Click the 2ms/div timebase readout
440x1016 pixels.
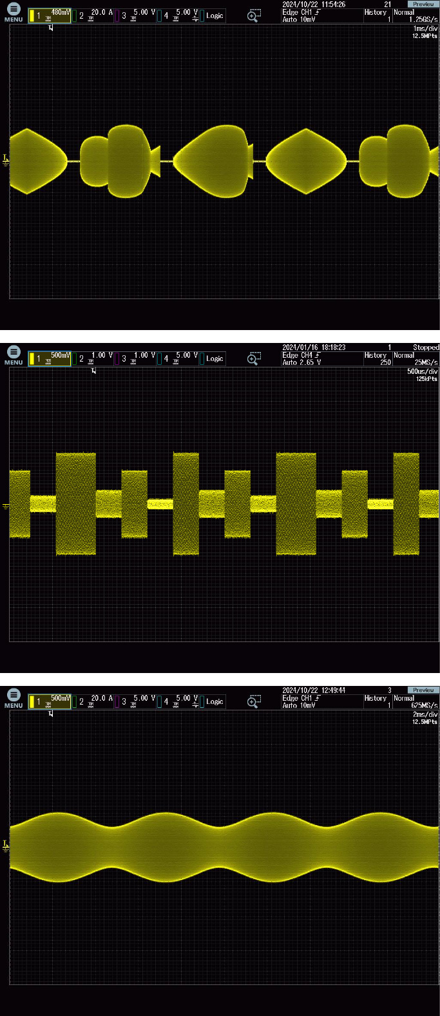click(425, 715)
